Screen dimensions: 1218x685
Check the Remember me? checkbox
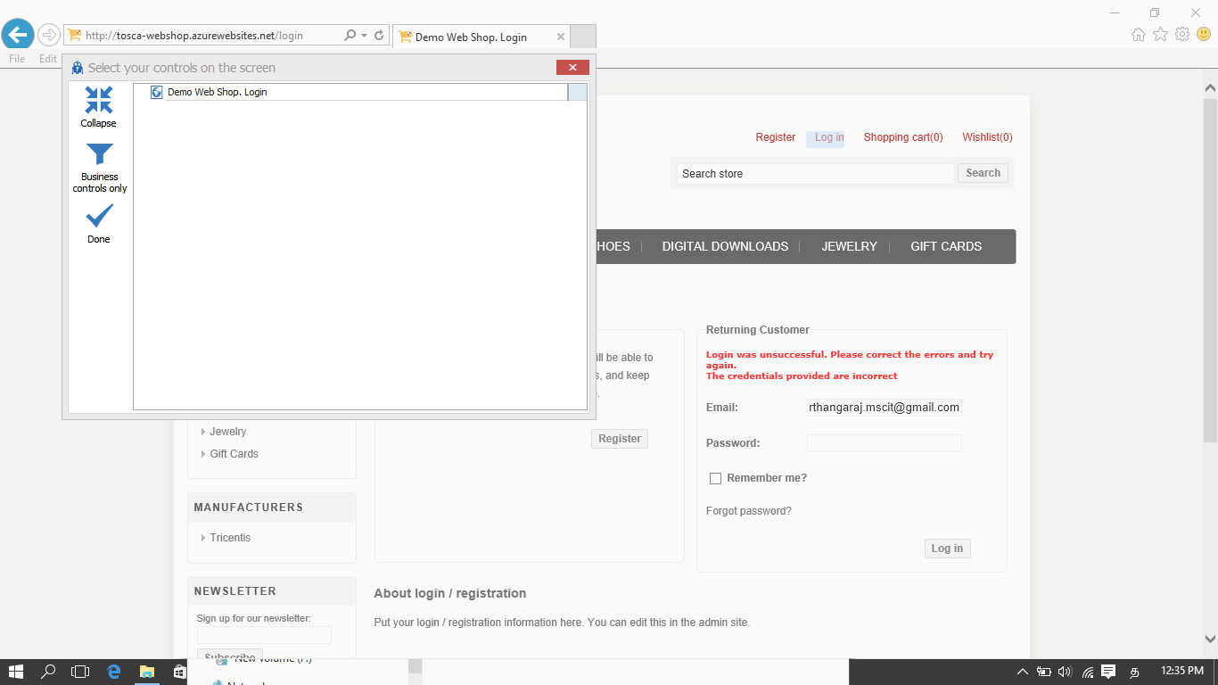[715, 478]
